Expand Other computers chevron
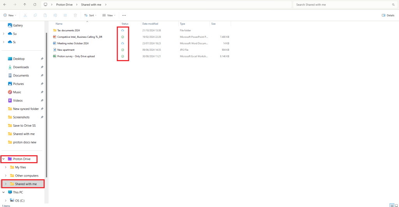 coord(5,176)
